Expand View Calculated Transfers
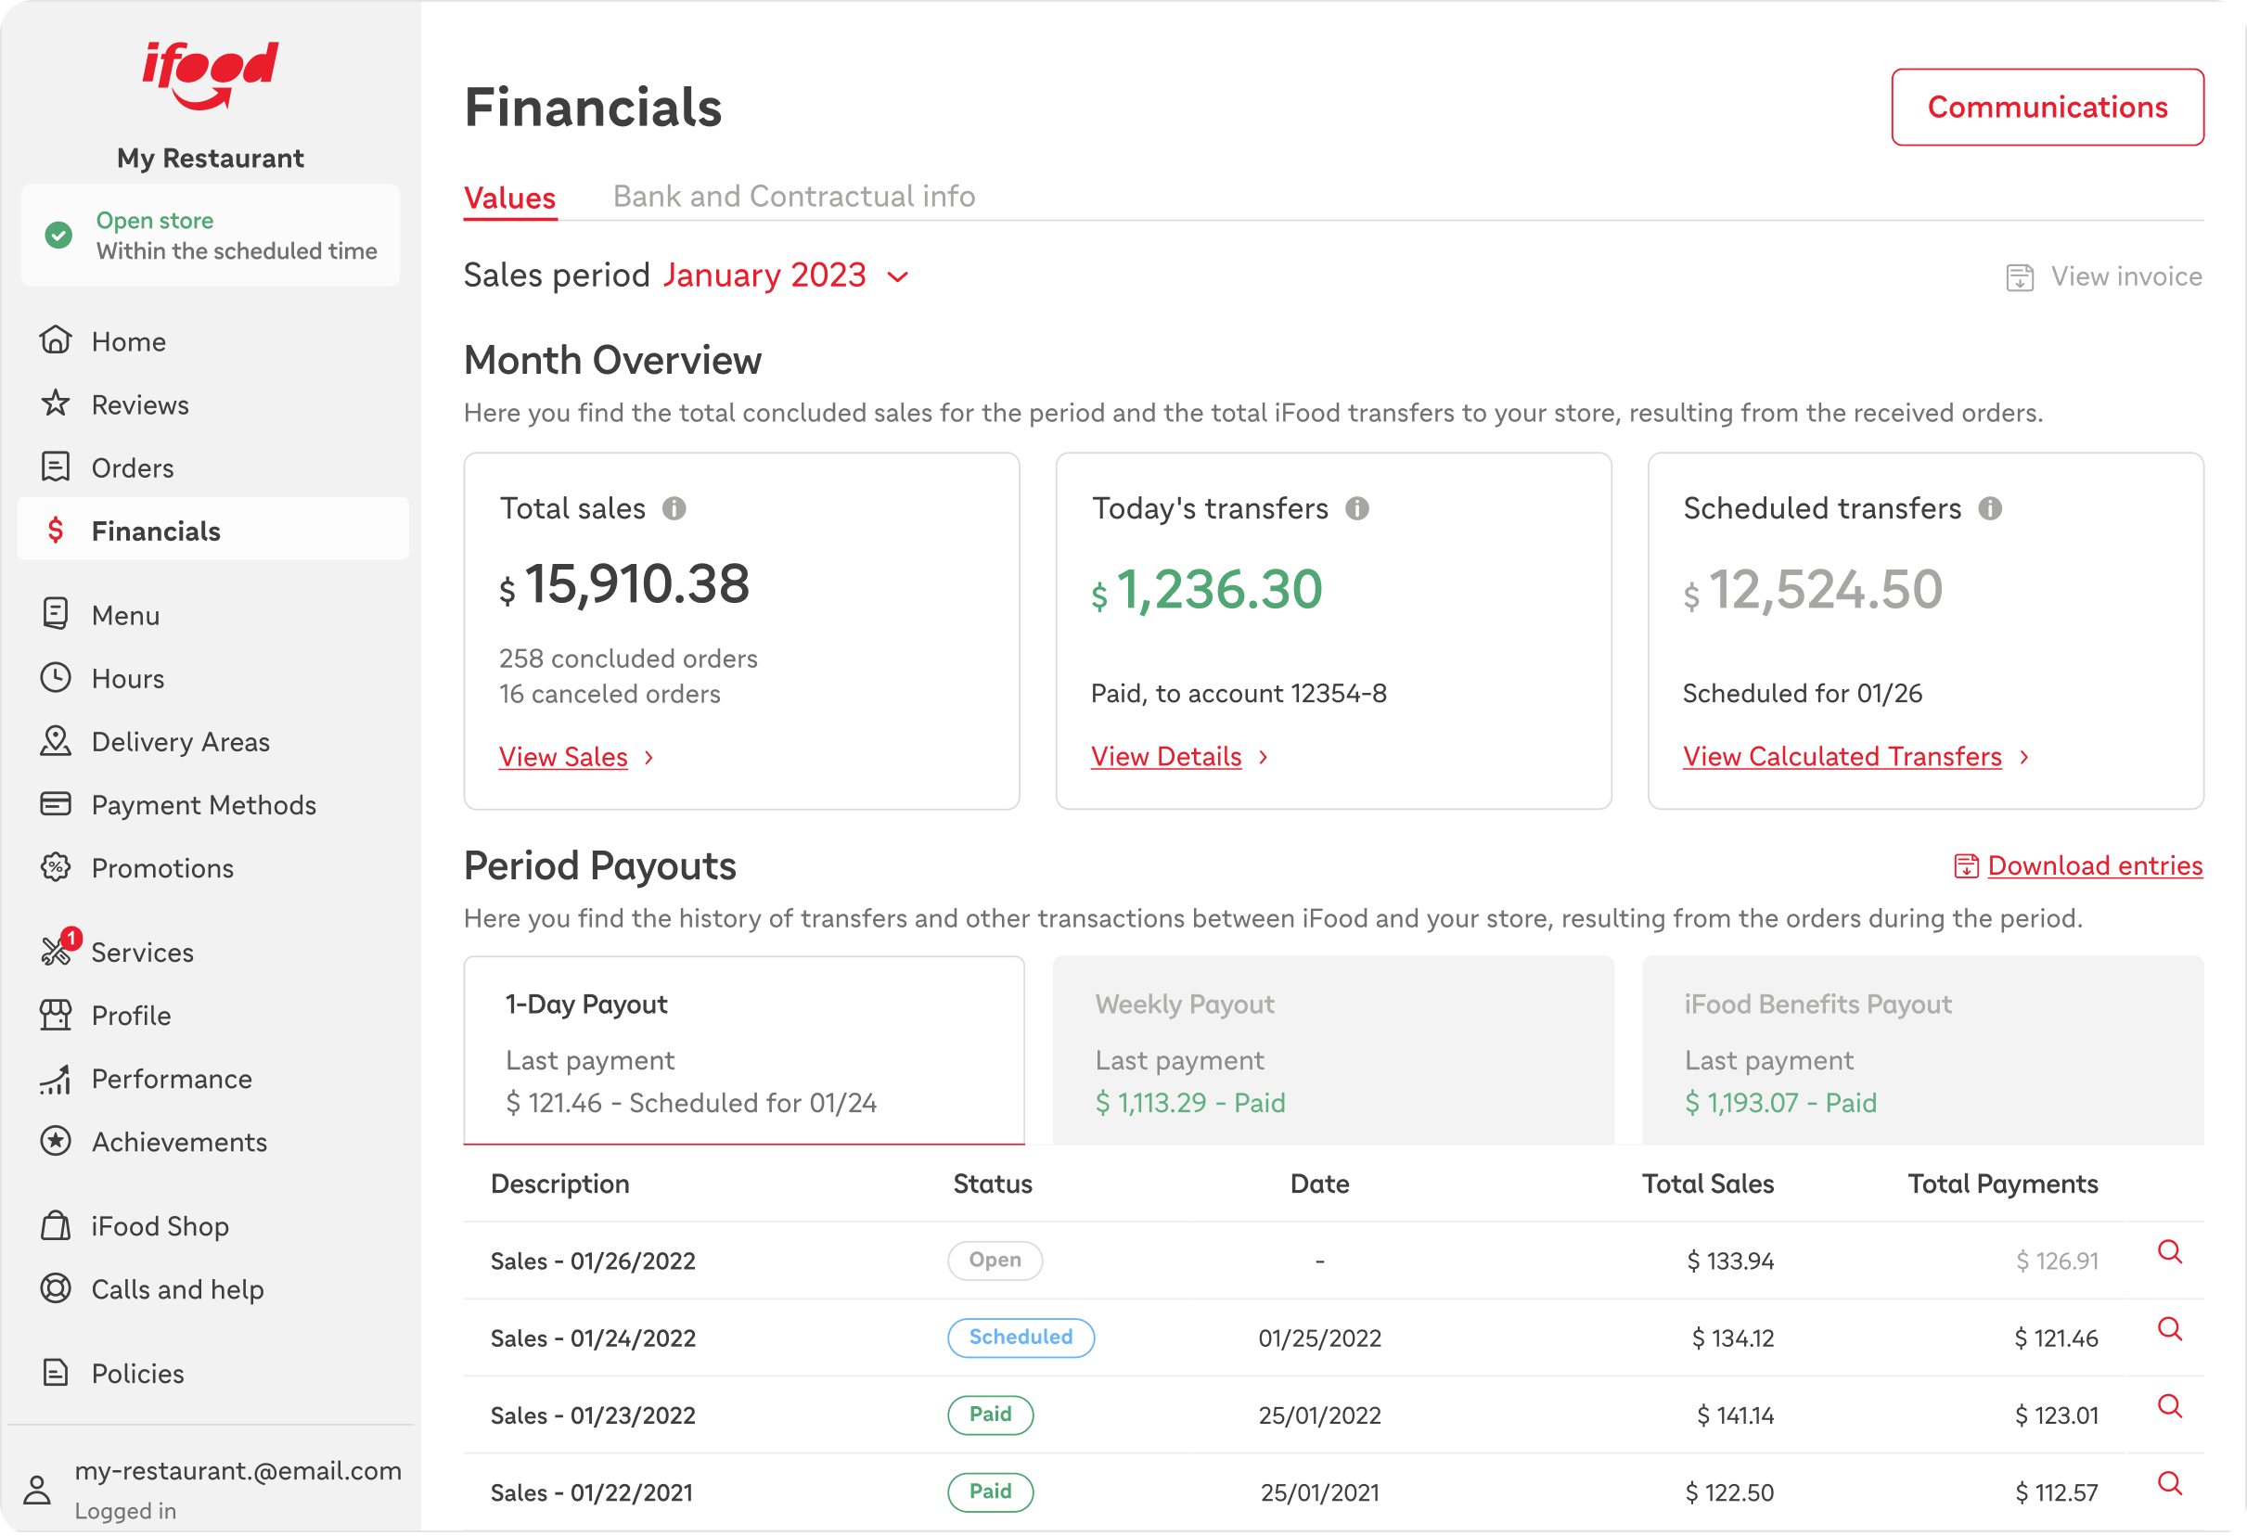Image resolution: width=2247 pixels, height=1536 pixels. (x=1842, y=756)
